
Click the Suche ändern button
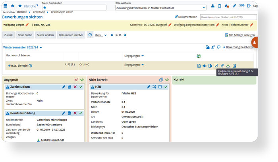(45, 35)
